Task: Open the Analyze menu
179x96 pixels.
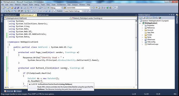Action: coord(75,5)
